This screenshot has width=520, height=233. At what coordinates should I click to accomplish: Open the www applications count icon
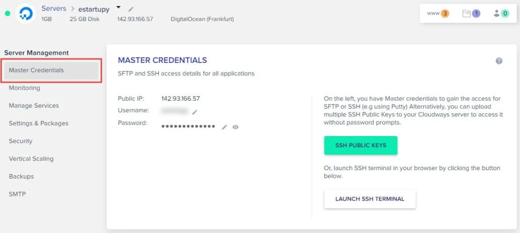438,14
